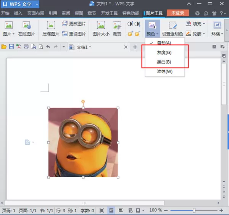The image size is (229, 215).
Task: Click the fullscreen view icon in status bar
Action: coord(102,210)
